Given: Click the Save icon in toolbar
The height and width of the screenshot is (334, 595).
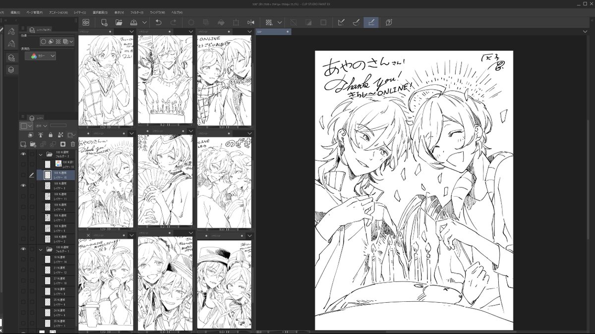Looking at the screenshot, I should tap(133, 22).
